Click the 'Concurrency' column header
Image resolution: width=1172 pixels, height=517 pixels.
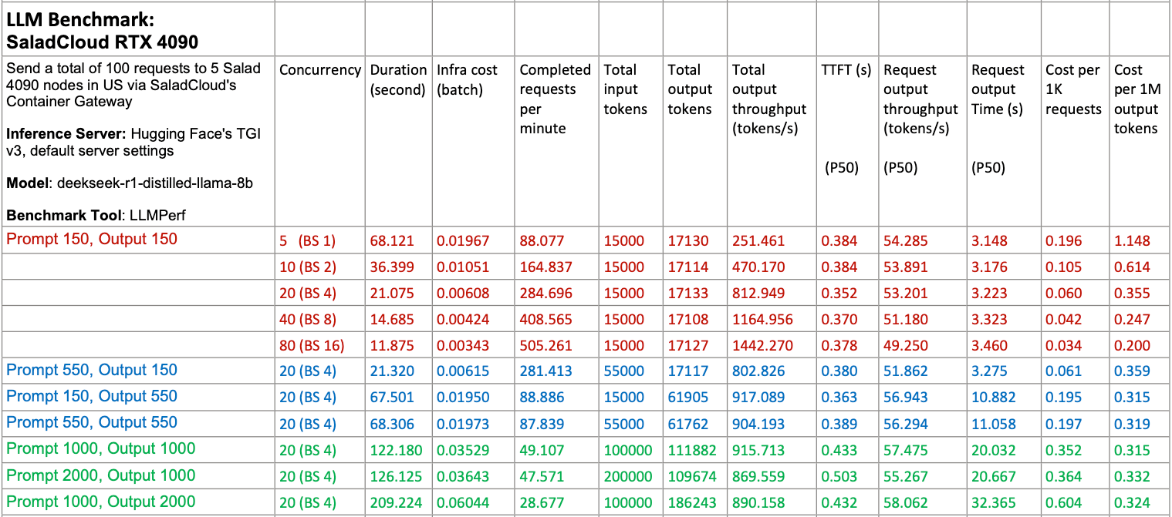coord(320,70)
